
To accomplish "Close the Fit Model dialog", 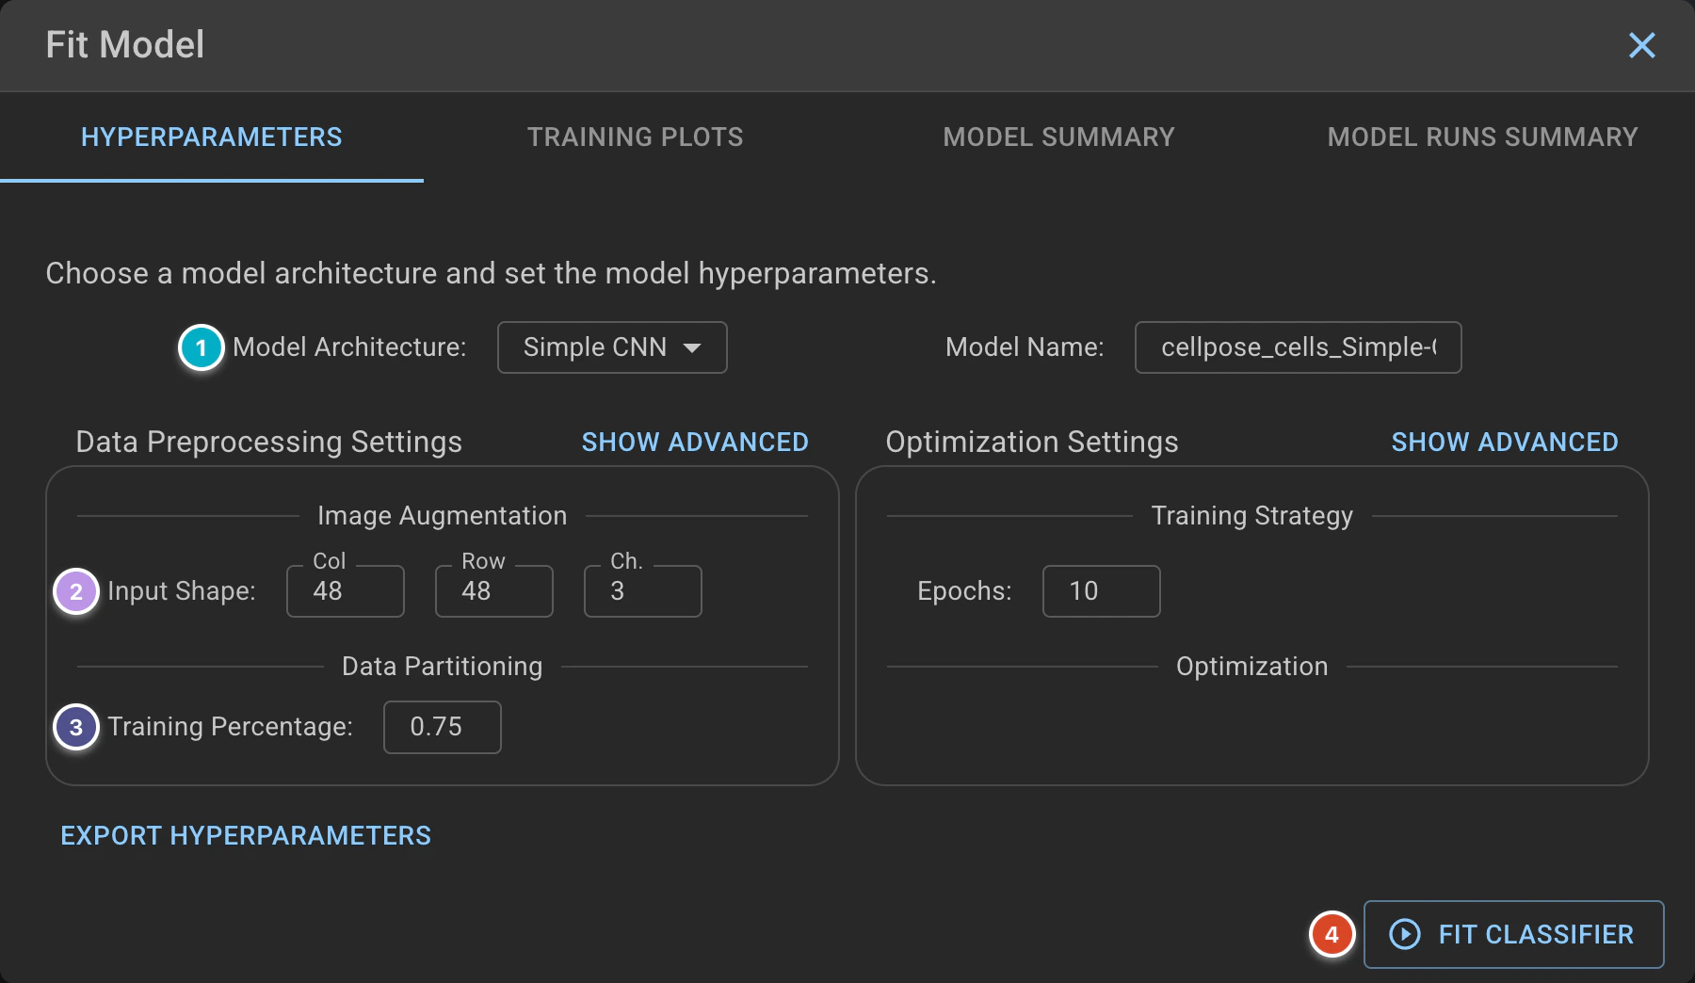I will (1641, 45).
